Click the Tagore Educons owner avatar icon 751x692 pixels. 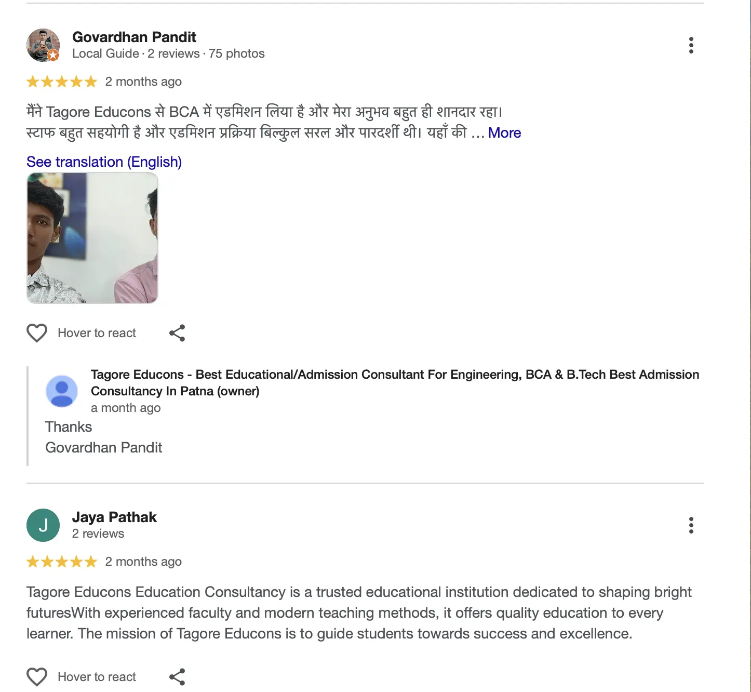(62, 391)
